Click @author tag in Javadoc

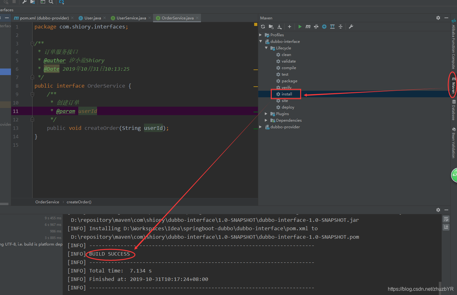click(55, 60)
